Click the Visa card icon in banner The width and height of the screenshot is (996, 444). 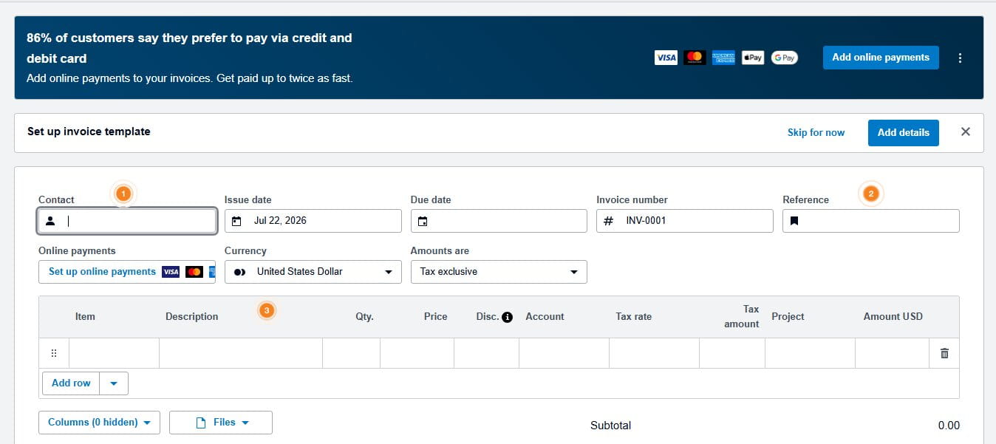click(x=666, y=58)
